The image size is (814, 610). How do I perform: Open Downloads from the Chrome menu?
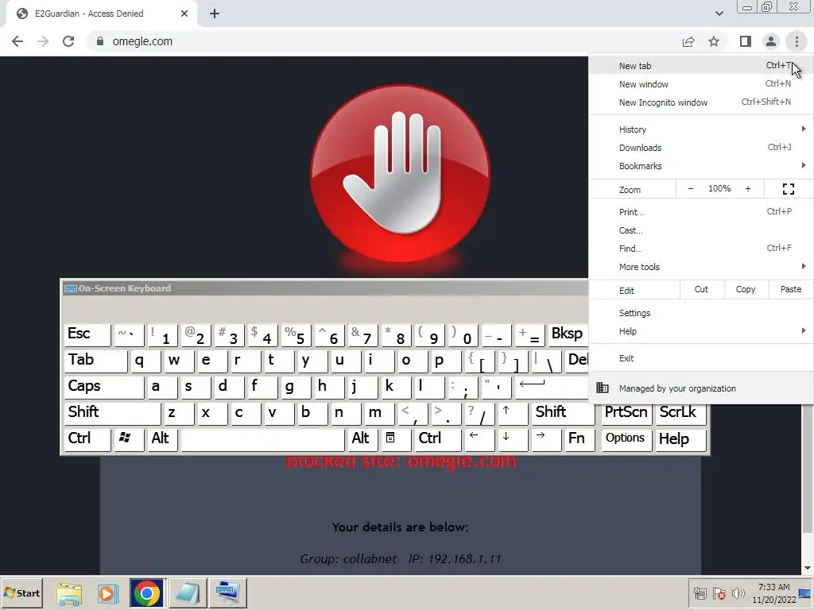(701, 147)
